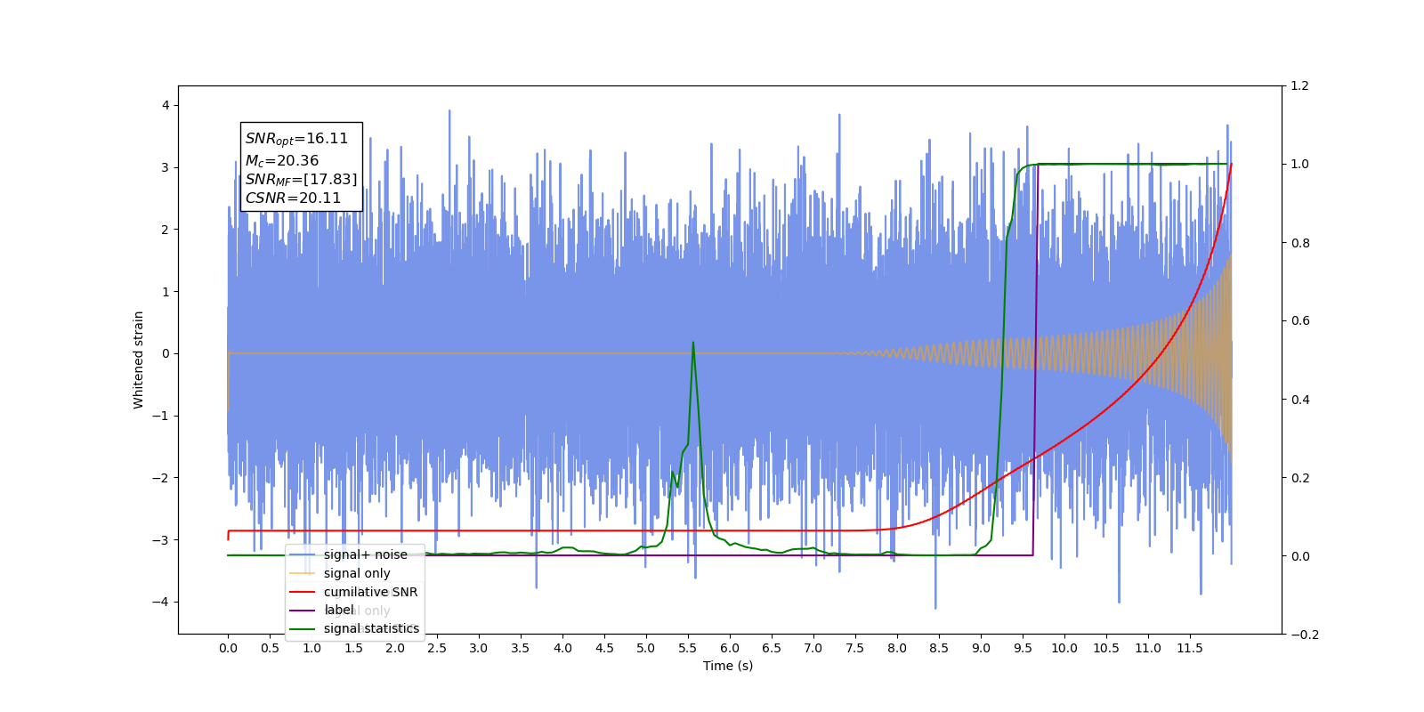Click the red line swatch in legend
The image size is (1424, 712).
pyautogui.click(x=303, y=592)
